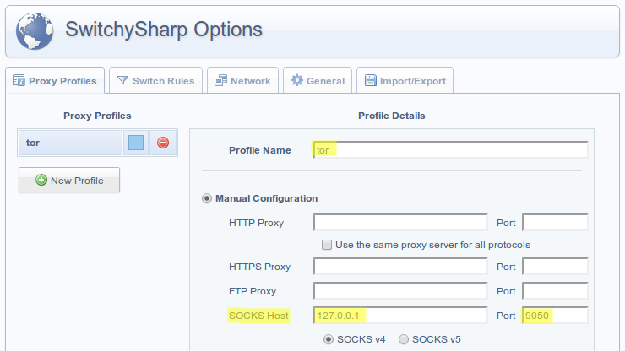Click the HTTPS Proxy Port field
625x351 pixels.
pyautogui.click(x=555, y=266)
